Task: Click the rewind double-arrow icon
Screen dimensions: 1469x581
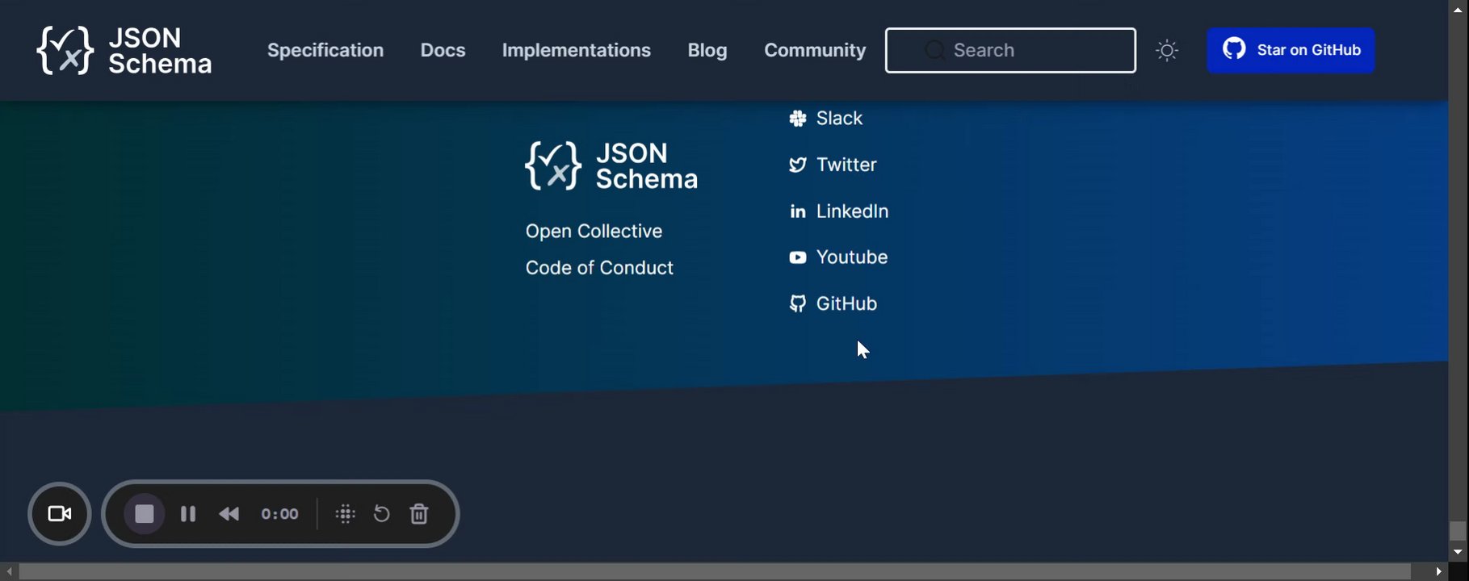Action: click(229, 514)
